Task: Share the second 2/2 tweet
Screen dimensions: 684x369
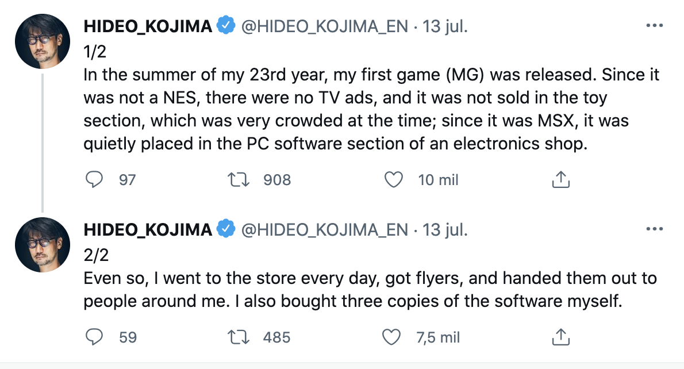Action: click(560, 337)
